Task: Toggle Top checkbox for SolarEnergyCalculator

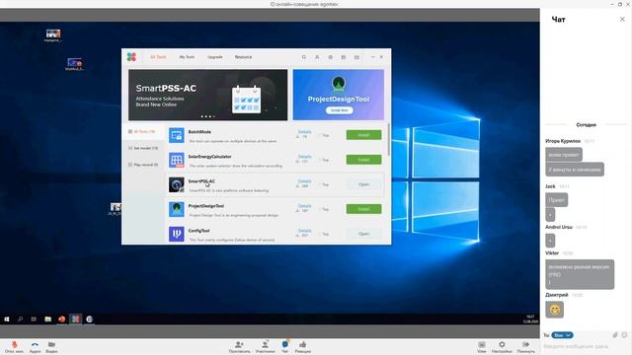Action: coord(320,160)
